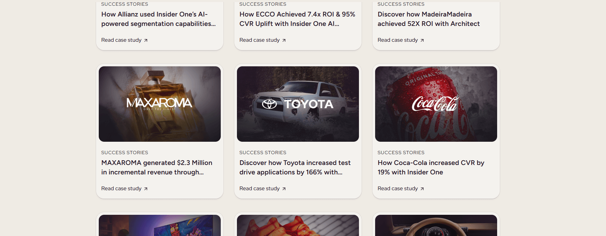Click 'SUCCESS STORIES' label on Allianz card

tap(125, 4)
